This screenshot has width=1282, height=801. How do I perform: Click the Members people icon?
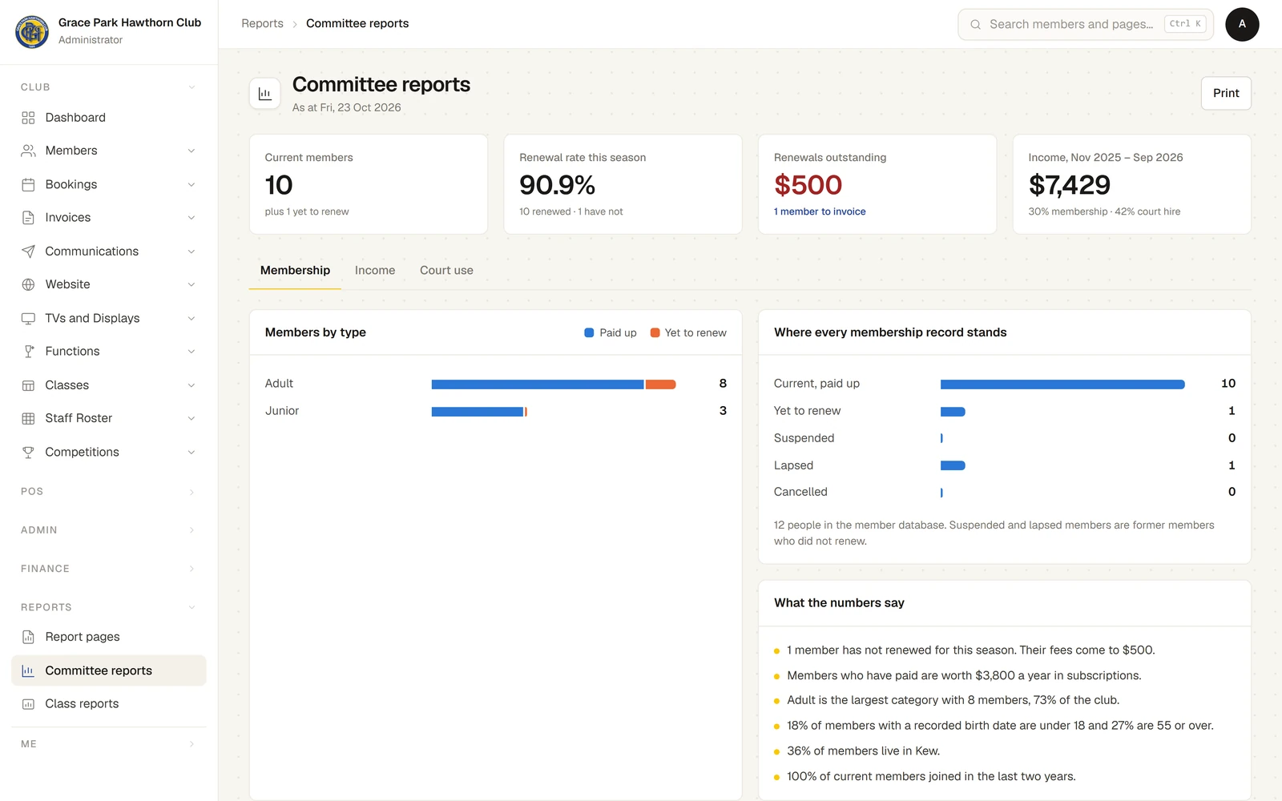click(x=28, y=151)
